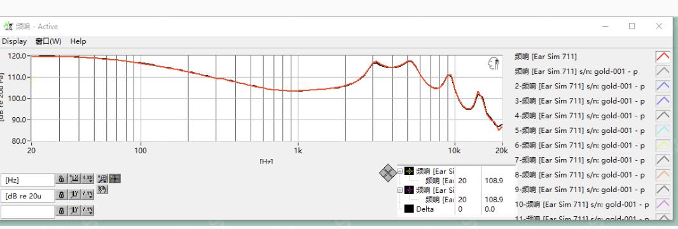
Task: Toggle the lock beside the dB re 20u field
Action: coord(62,195)
